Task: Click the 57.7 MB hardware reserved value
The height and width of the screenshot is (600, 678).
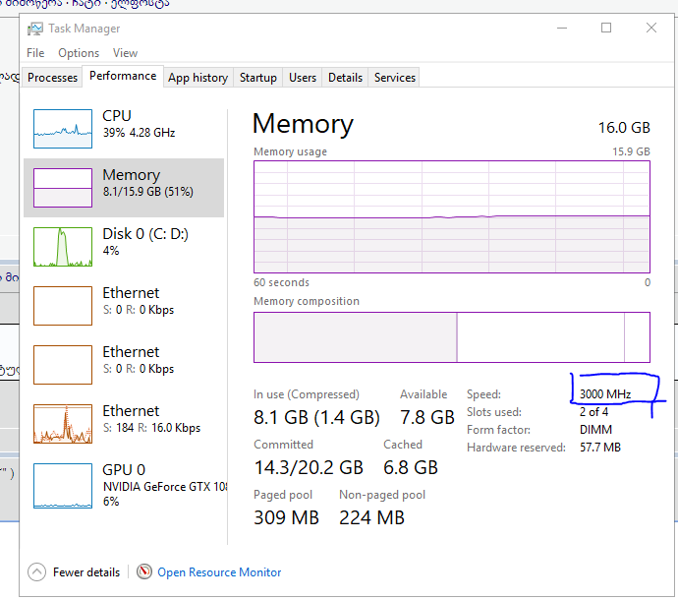Action: pyautogui.click(x=600, y=448)
